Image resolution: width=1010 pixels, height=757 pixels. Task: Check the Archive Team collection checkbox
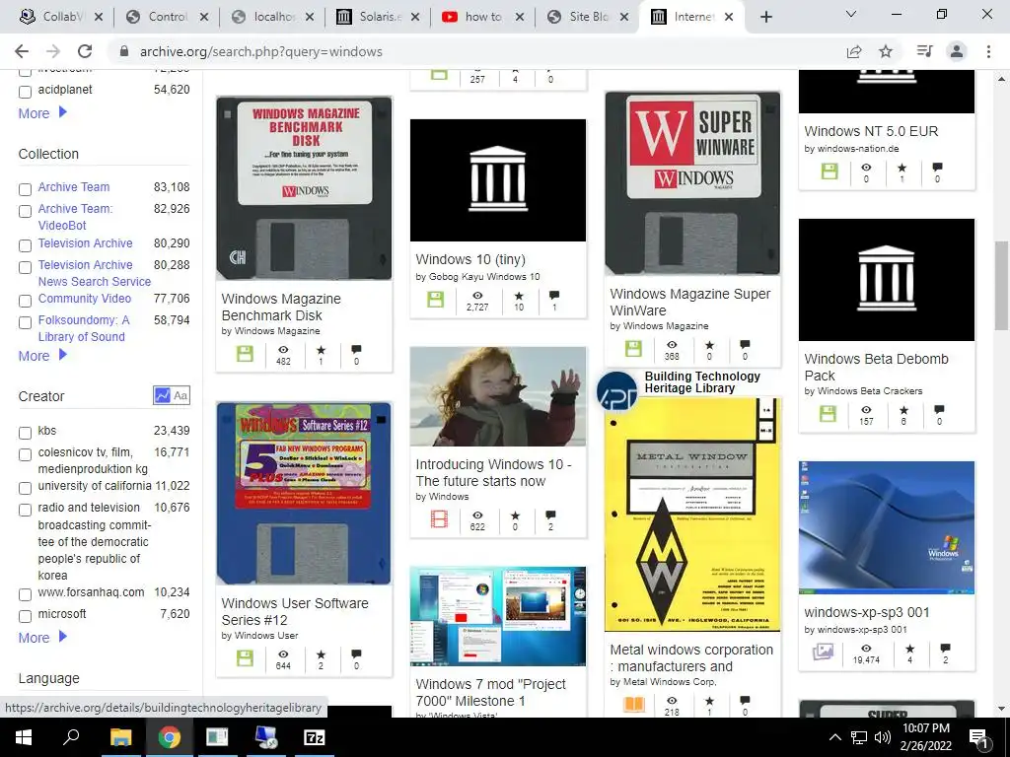25,189
